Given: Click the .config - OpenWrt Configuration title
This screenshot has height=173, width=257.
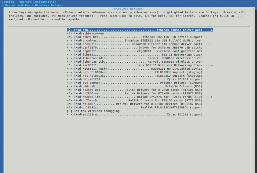Looking at the screenshot, I should pos(29,2).
